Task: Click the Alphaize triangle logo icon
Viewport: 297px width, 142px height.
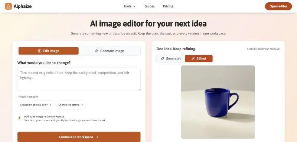Action: pos(8,6)
